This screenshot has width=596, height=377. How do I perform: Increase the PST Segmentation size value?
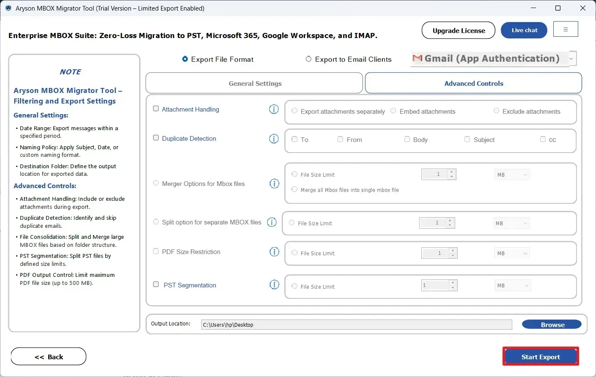453,283
